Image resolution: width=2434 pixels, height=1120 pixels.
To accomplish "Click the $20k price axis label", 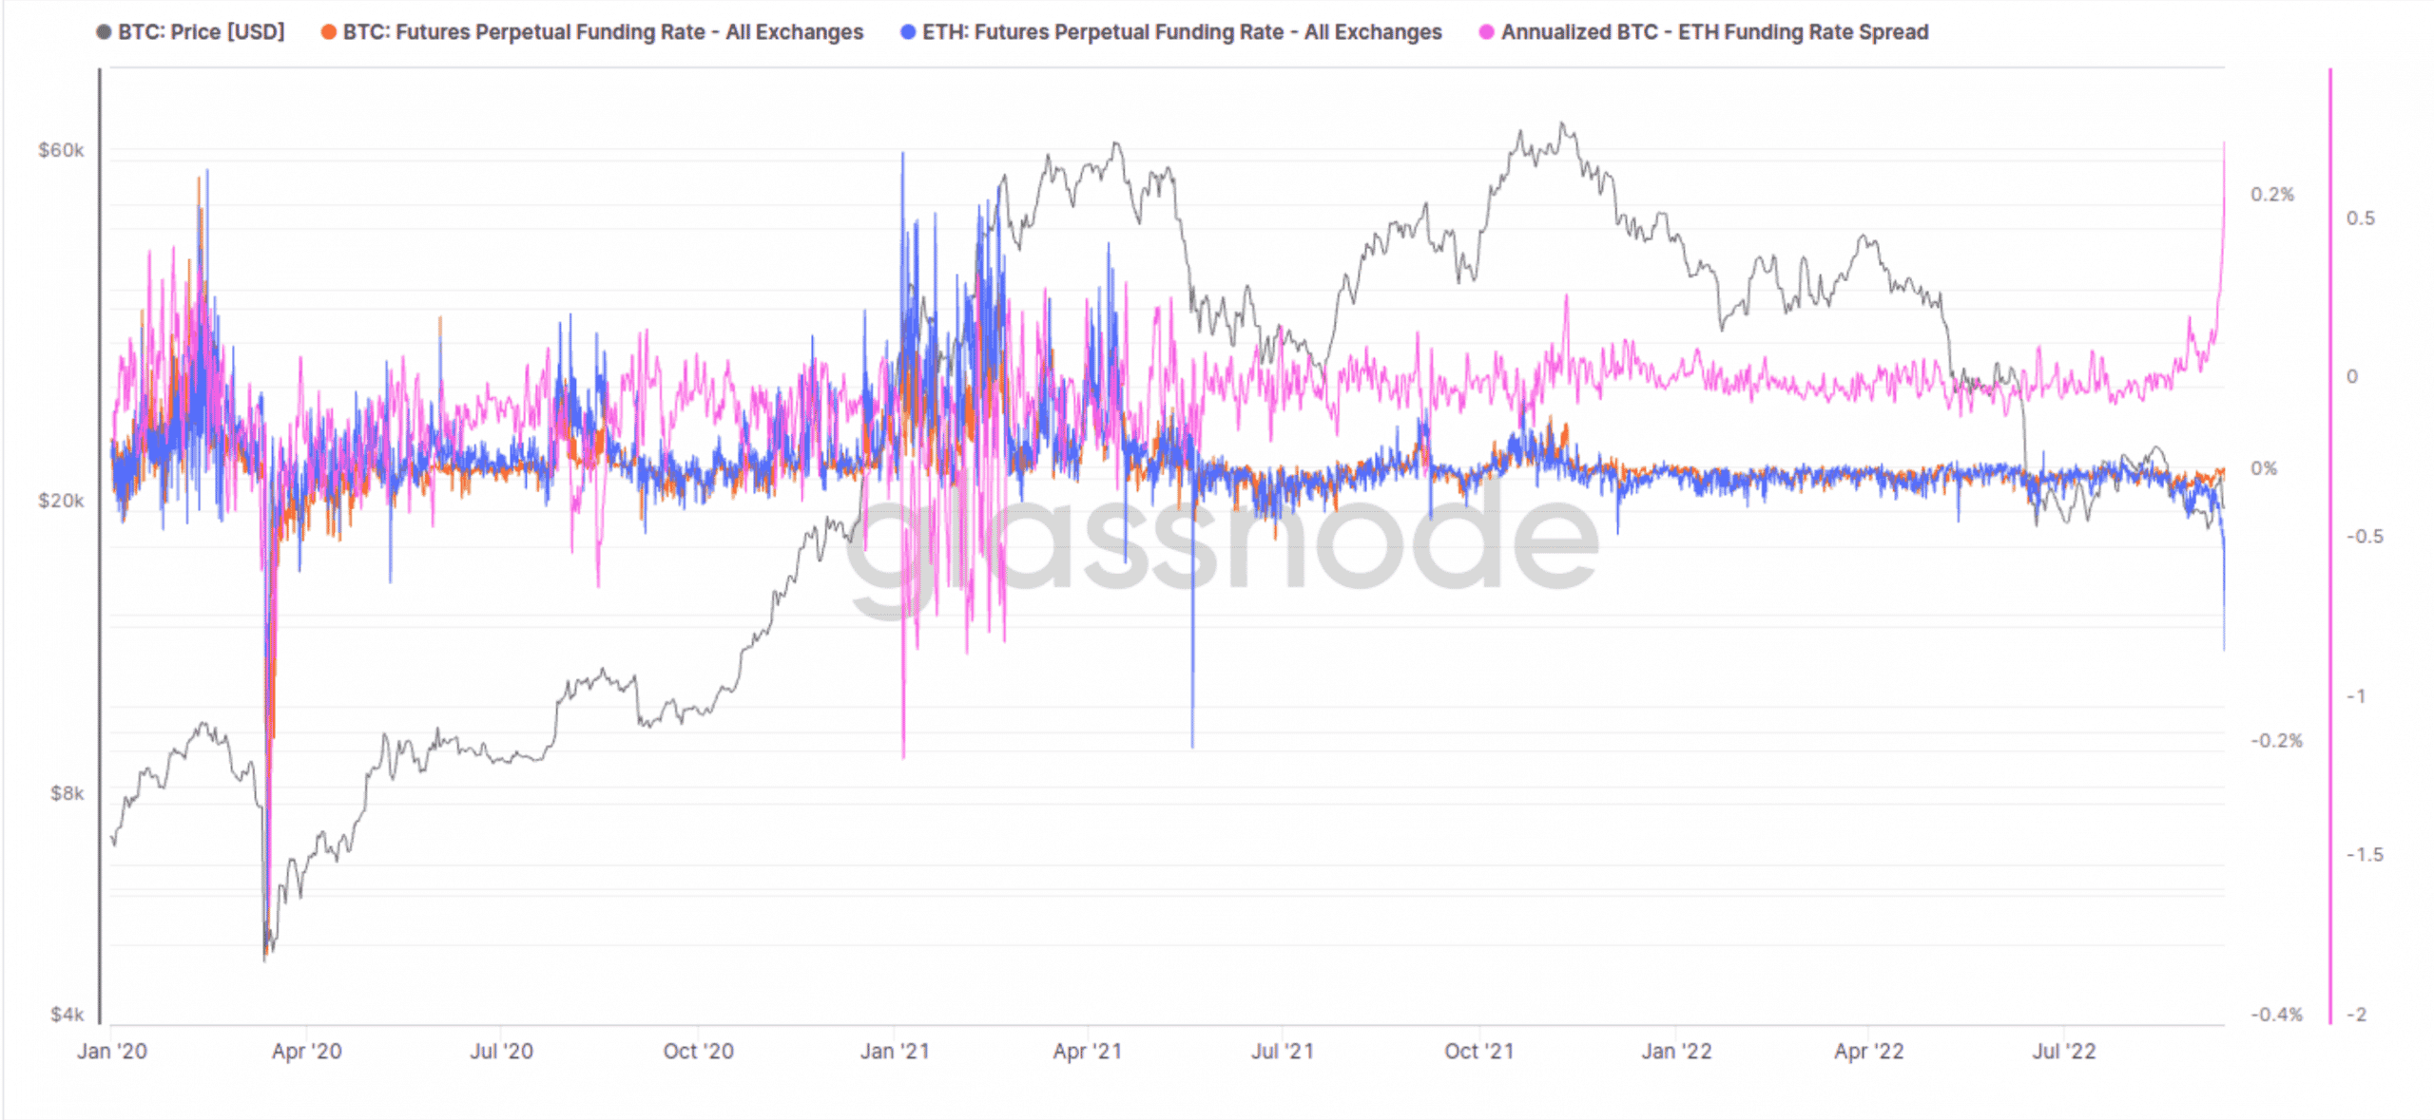I will [x=61, y=501].
